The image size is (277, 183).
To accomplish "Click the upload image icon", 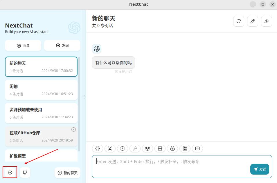I will pyautogui.click(x=110, y=148).
